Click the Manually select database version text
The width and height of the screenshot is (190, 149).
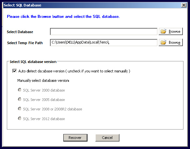[x=43, y=81]
